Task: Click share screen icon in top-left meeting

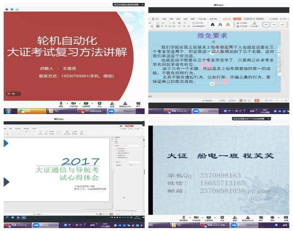Action: (86, 103)
